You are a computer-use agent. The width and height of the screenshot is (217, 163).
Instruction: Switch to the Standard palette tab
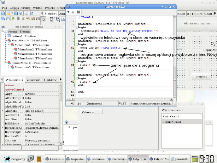pos(51,13)
